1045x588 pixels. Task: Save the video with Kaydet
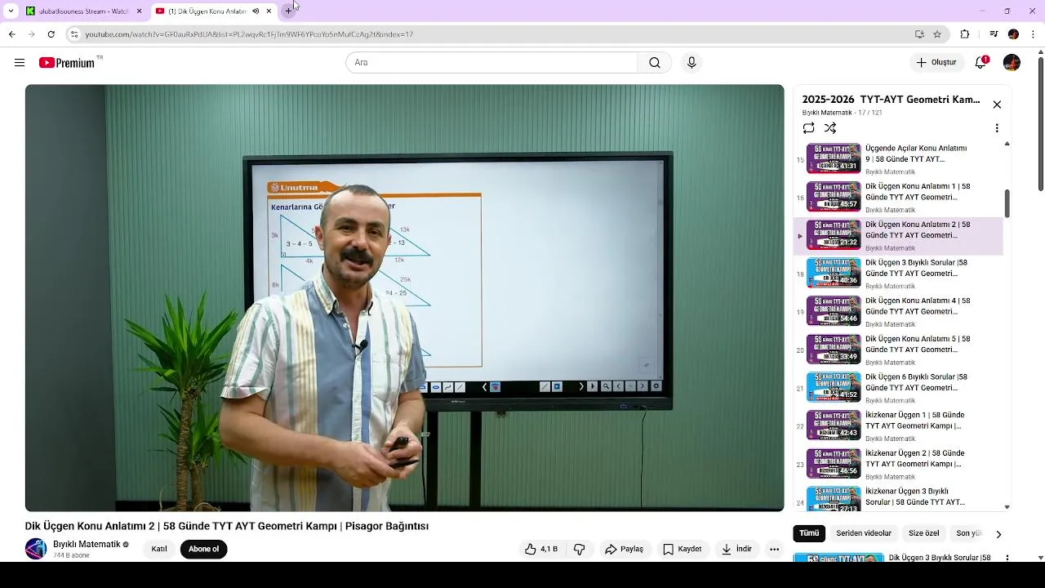pyautogui.click(x=683, y=549)
